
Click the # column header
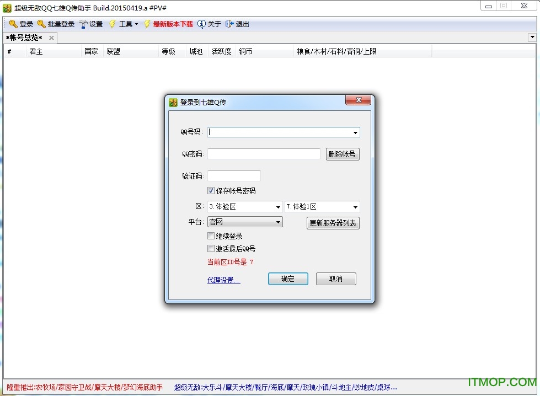pyautogui.click(x=15, y=51)
